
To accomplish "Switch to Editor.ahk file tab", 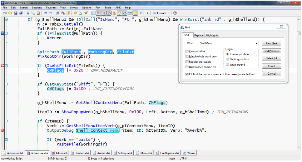I will click(x=60, y=153).
